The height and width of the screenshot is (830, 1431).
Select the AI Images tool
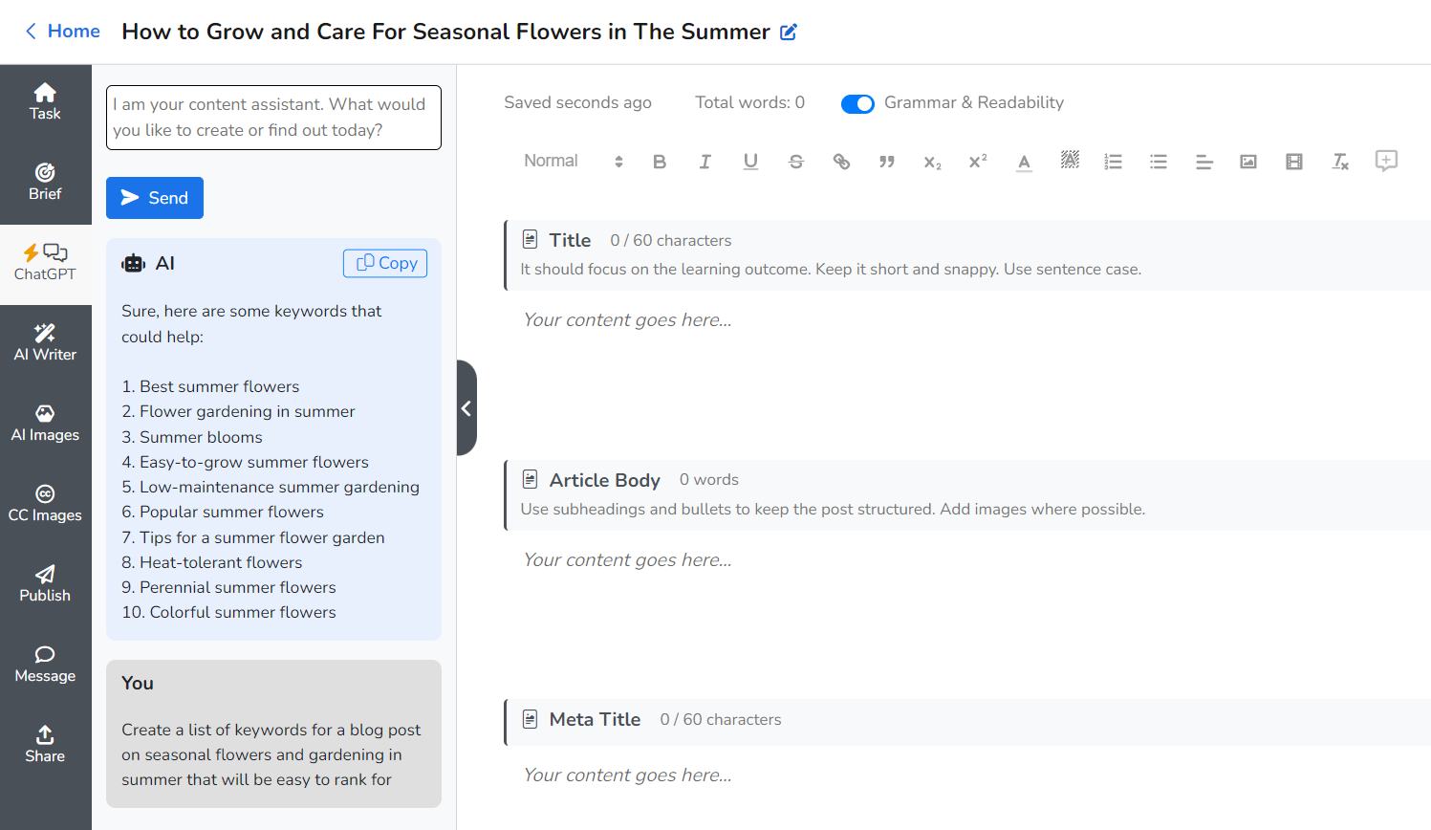click(44, 423)
